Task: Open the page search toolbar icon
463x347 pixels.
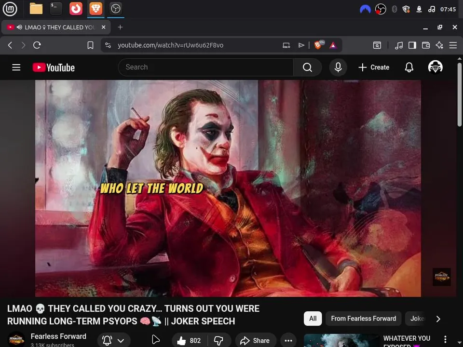Action: (377, 45)
